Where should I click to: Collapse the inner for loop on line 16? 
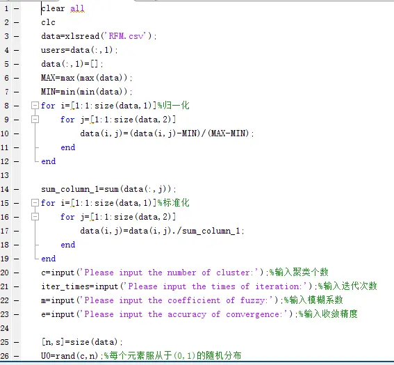(35, 216)
